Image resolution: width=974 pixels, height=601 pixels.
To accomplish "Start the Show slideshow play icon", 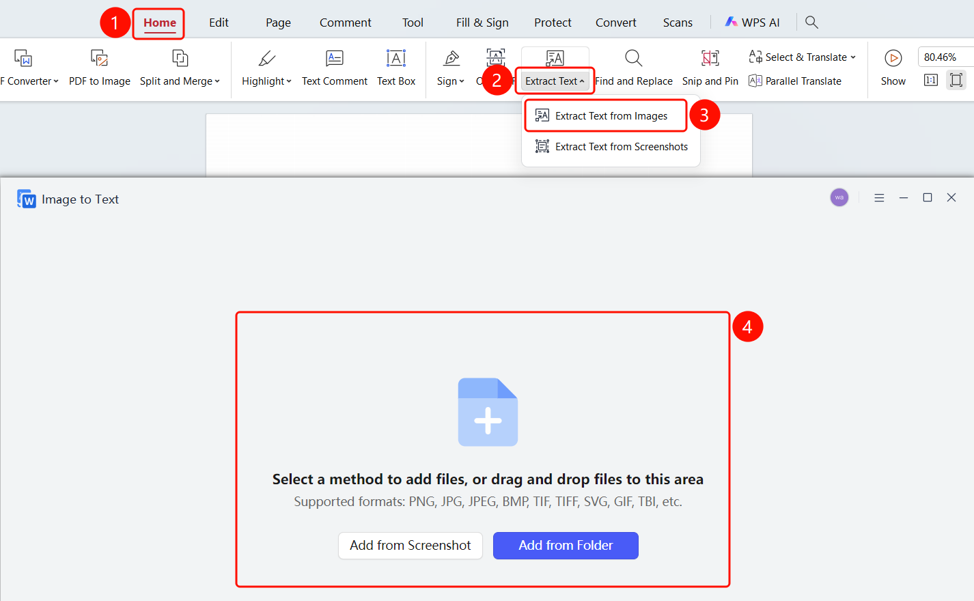I will [893, 58].
